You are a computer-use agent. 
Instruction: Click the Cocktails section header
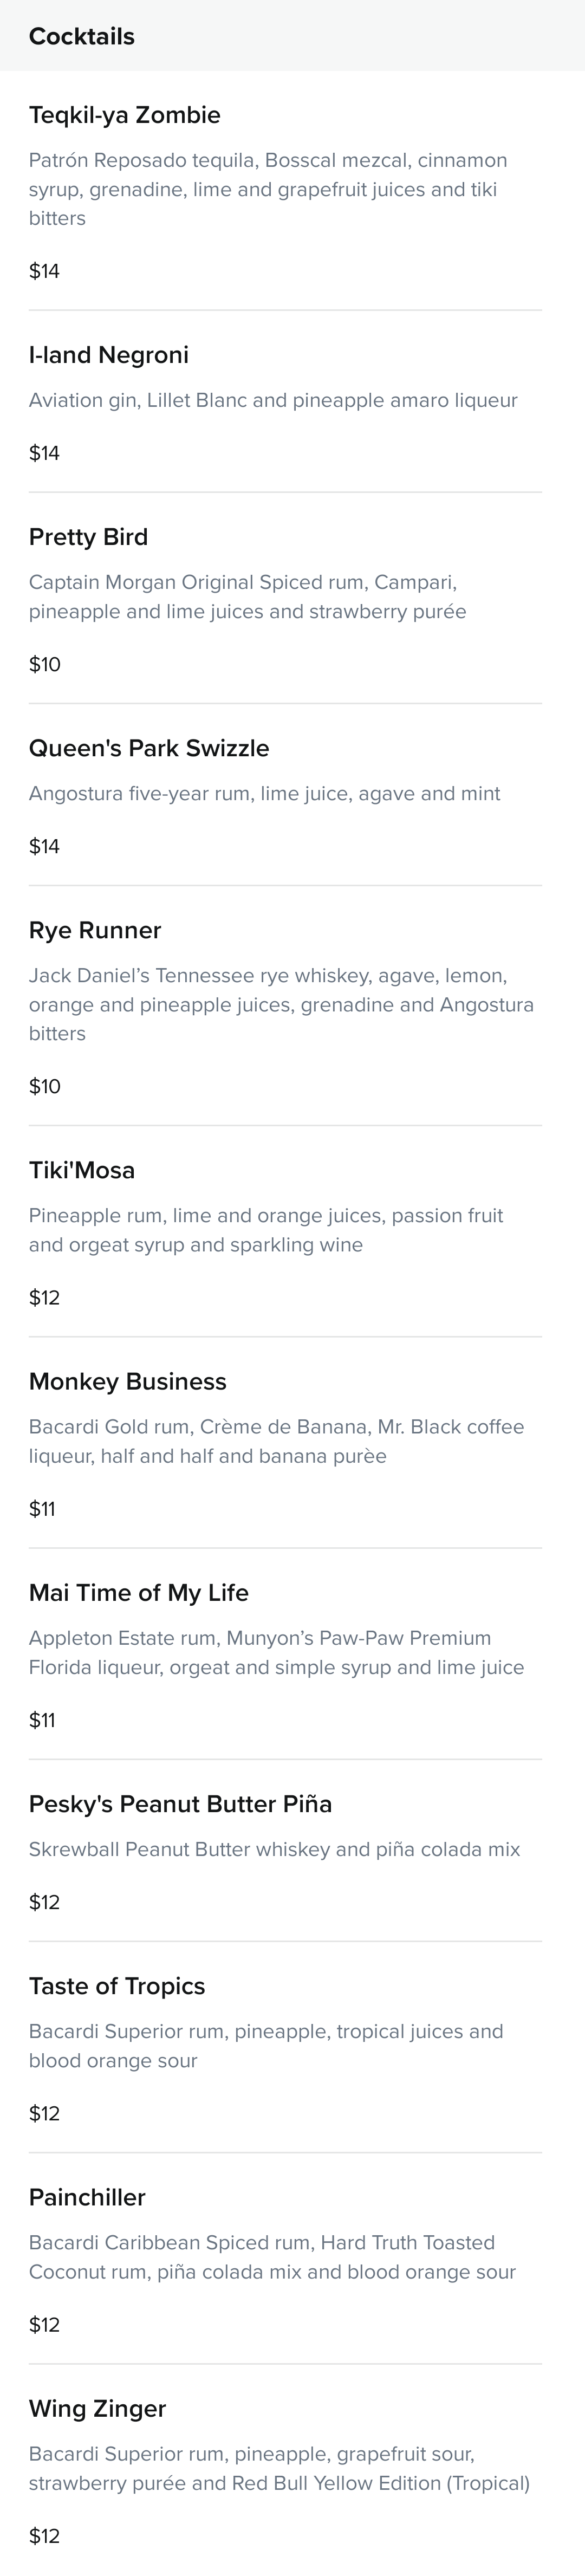(x=81, y=36)
